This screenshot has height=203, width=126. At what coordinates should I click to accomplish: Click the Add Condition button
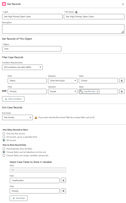click(13, 99)
